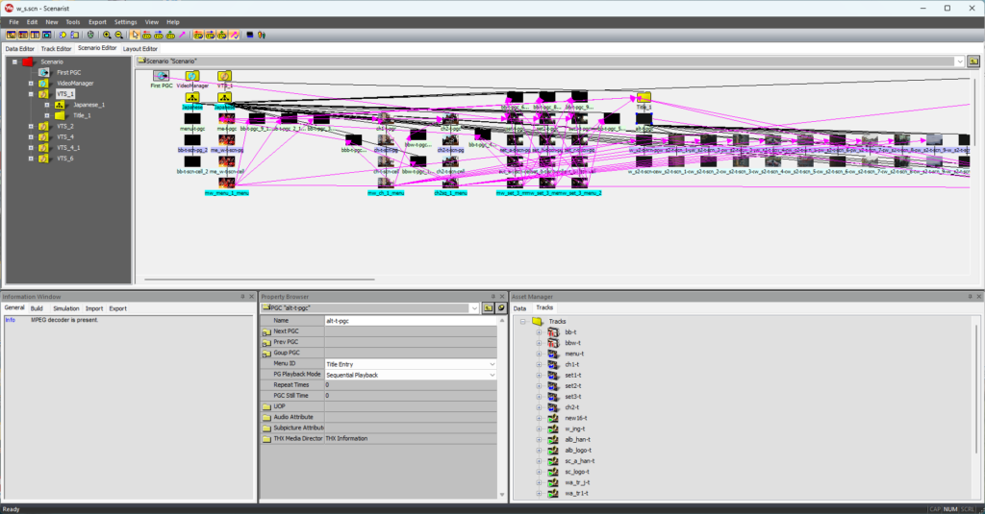Close the Information Window panel
985x514 pixels.
pyautogui.click(x=251, y=296)
